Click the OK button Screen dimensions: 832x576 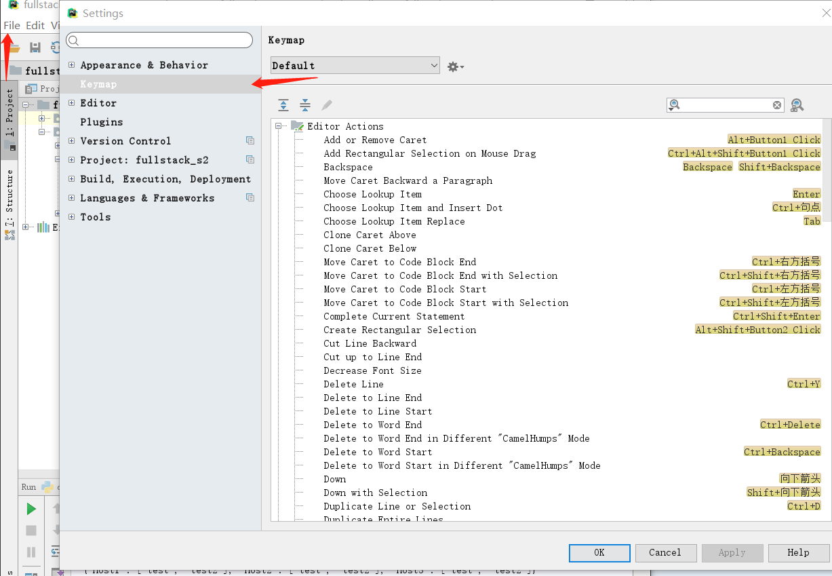pos(599,552)
